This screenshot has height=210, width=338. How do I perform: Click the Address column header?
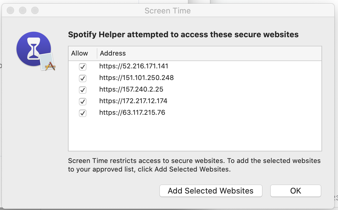coord(113,53)
